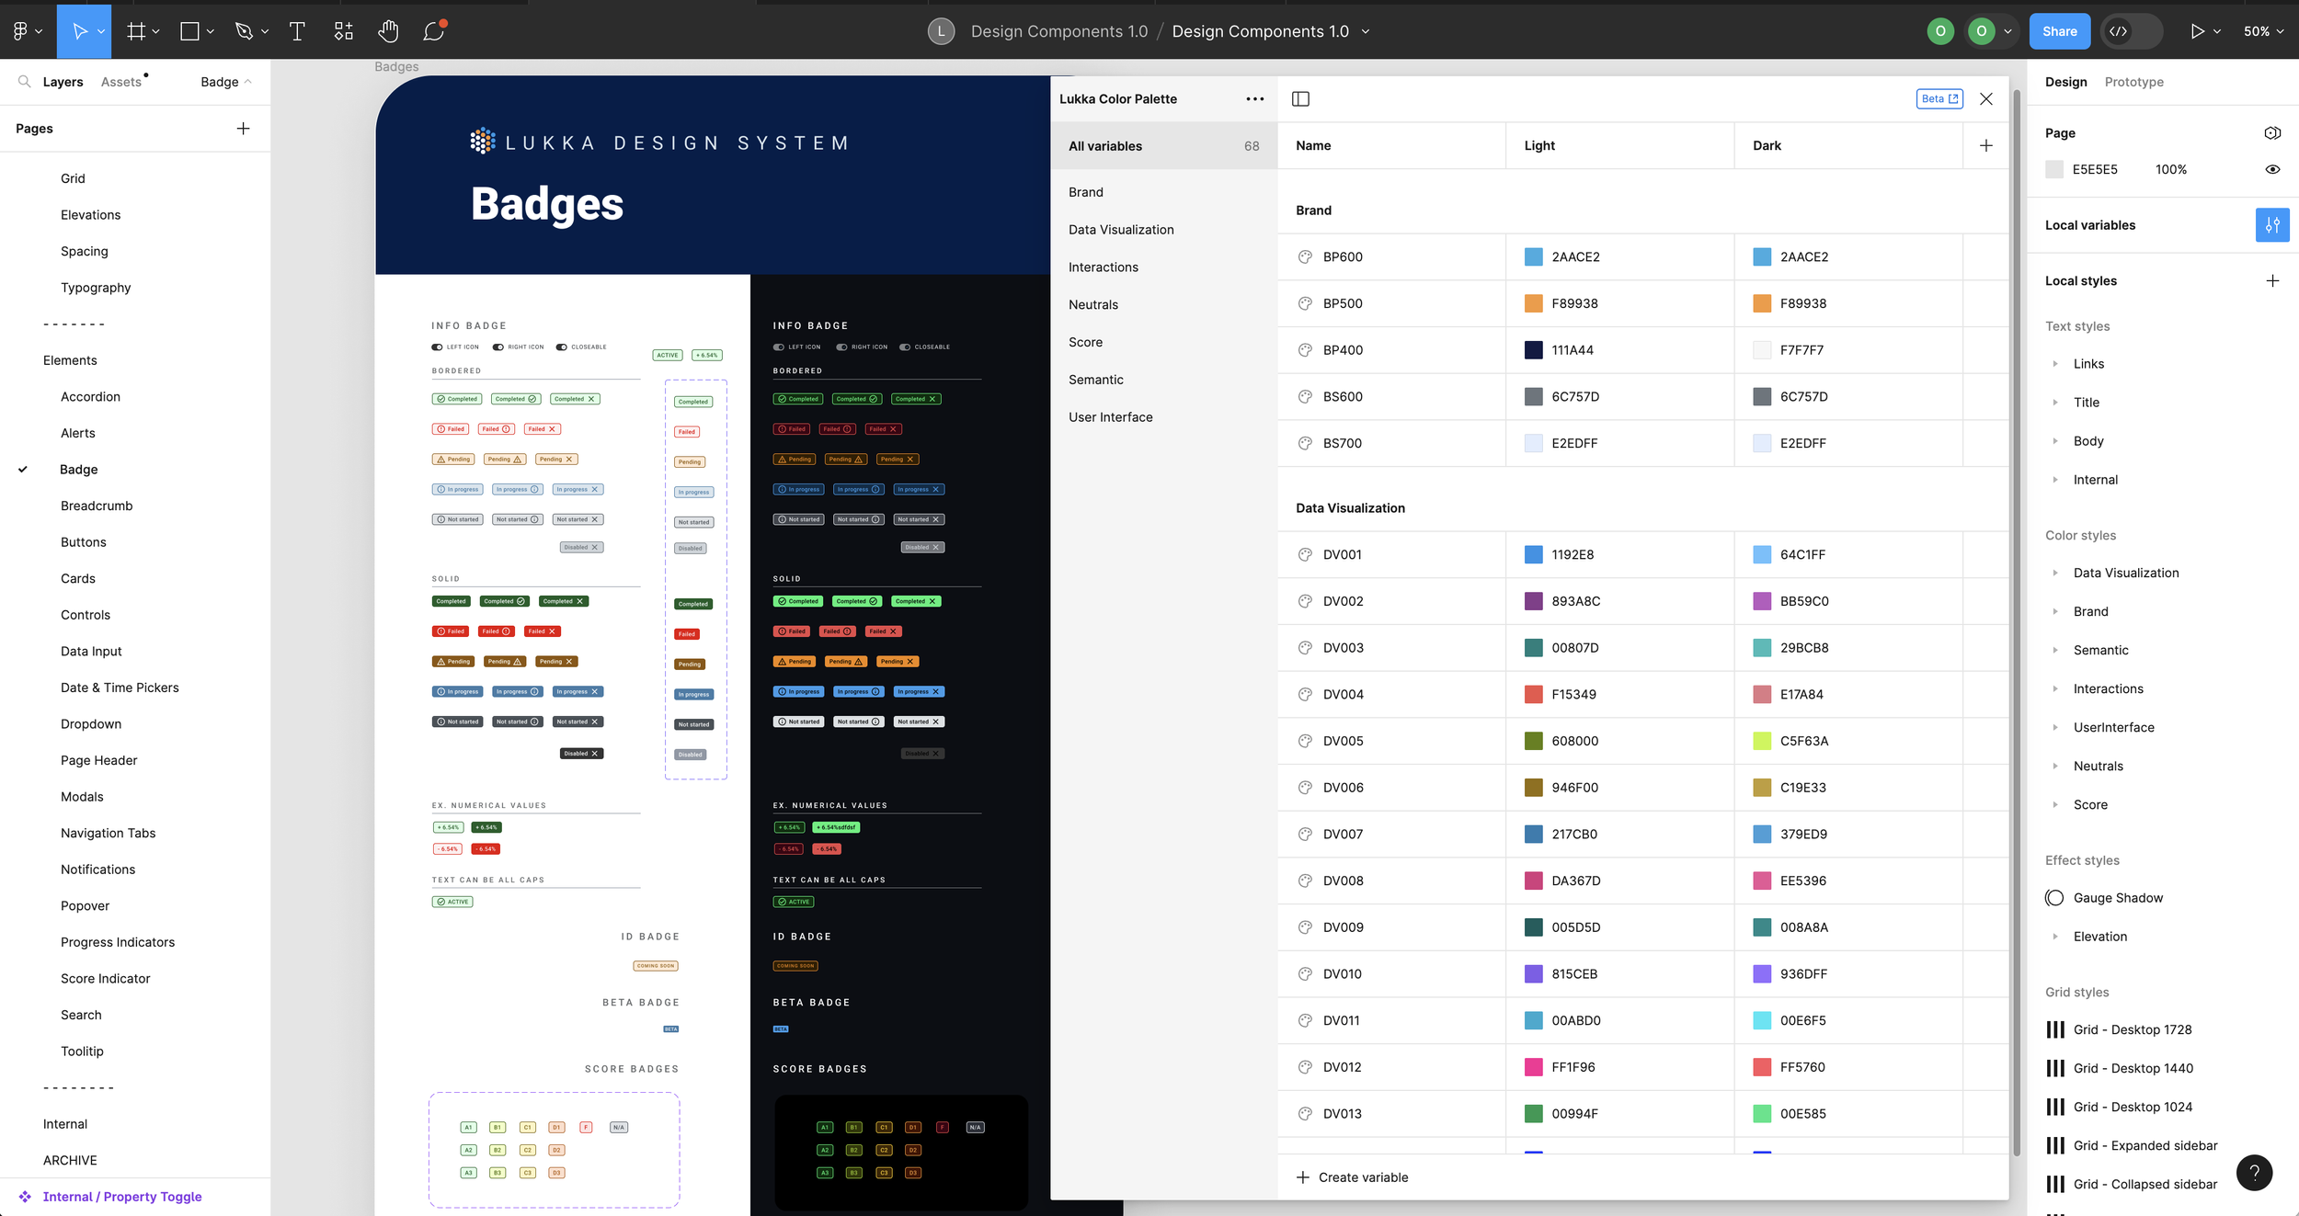Toggle Left Icon switch in light Info Badge
2299x1216 pixels.
click(437, 347)
